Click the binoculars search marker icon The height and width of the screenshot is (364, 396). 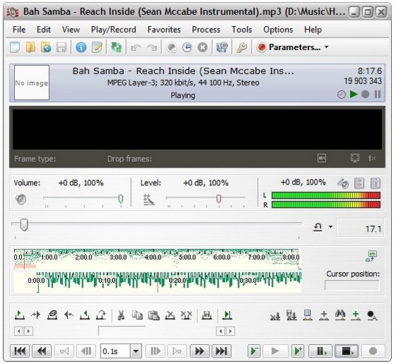click(340, 315)
